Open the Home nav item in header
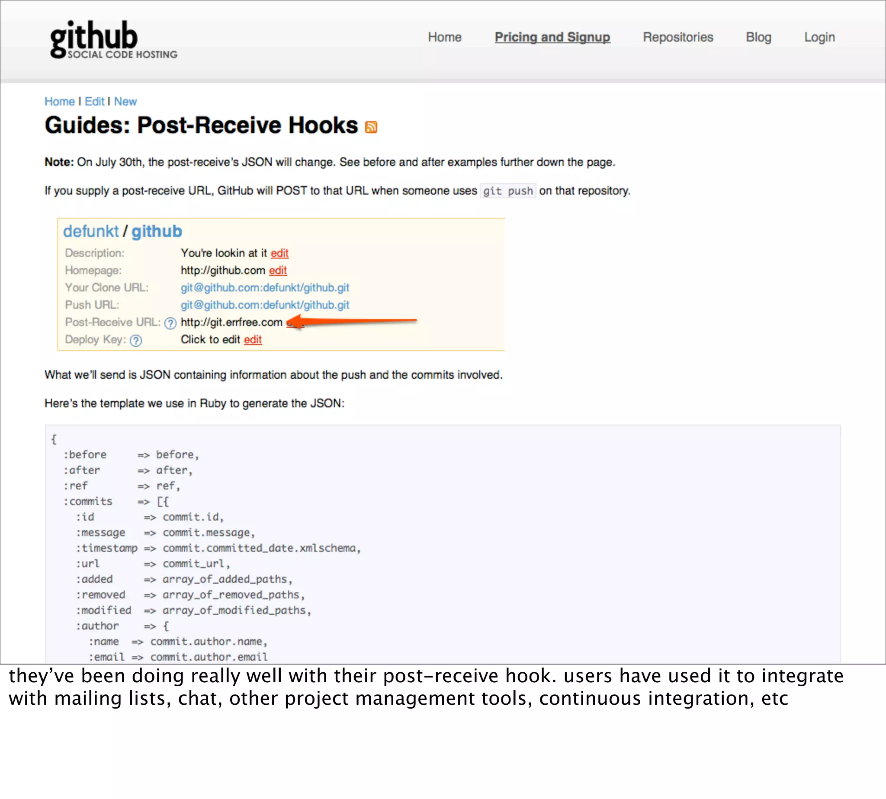886x799 pixels. 445,37
